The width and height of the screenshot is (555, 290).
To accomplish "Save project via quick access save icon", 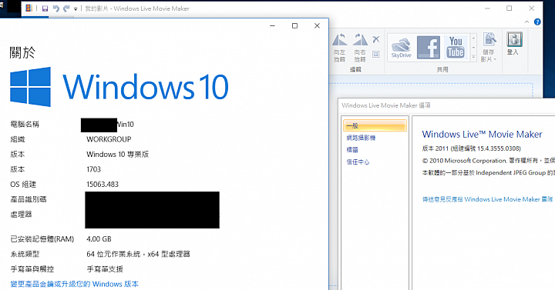I will (x=45, y=8).
